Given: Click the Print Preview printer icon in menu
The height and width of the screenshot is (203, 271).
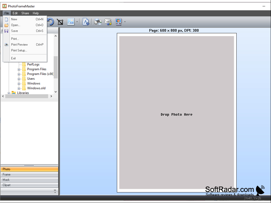Looking at the screenshot, I should point(6,45).
